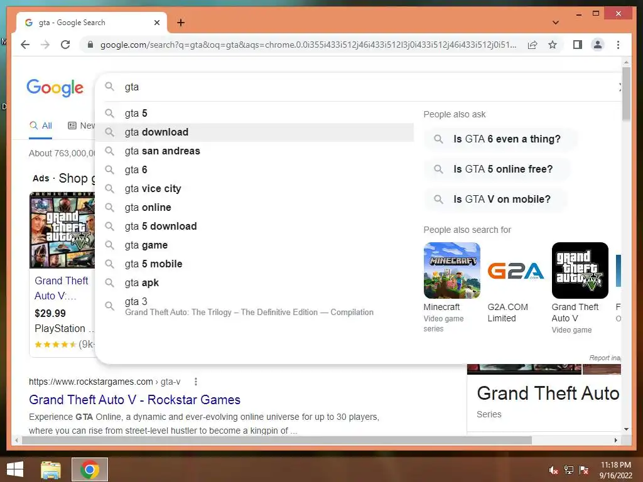The width and height of the screenshot is (643, 482).
Task: Go back with the browser back arrow
Action: 25,45
